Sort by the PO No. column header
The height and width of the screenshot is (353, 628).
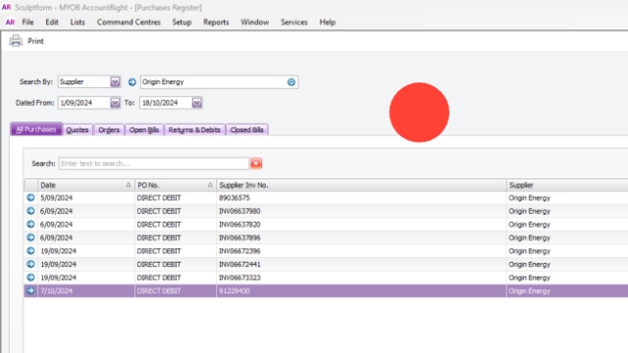click(175, 185)
